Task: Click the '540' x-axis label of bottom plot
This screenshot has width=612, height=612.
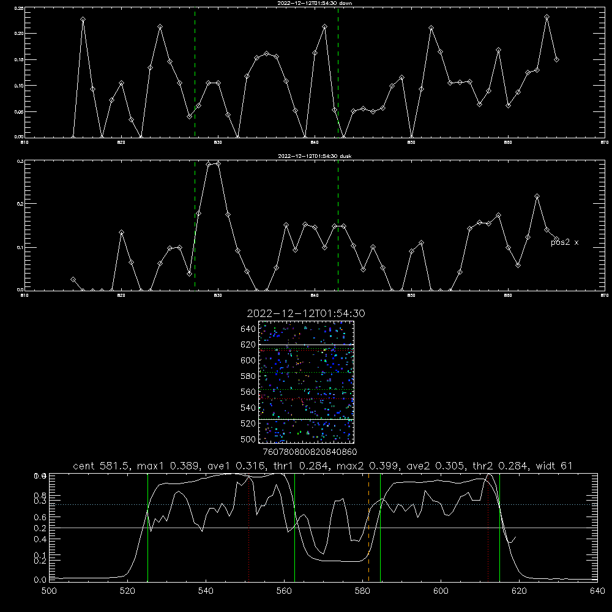Action: 206,591
